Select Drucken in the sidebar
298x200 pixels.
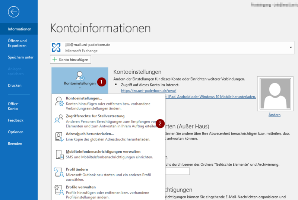(x=19, y=85)
